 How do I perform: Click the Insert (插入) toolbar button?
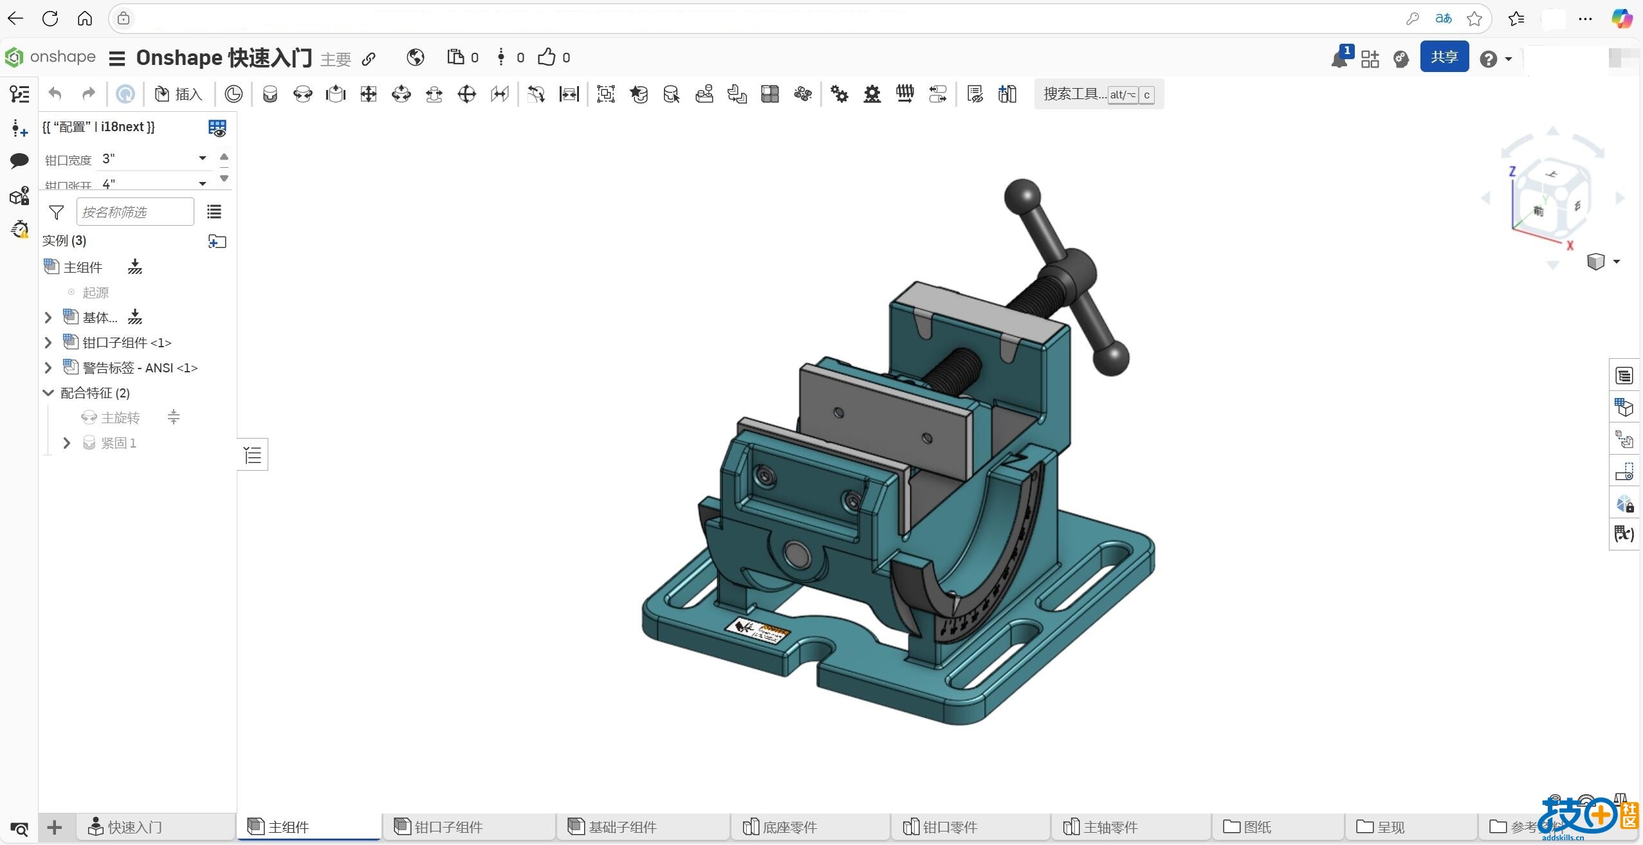click(179, 95)
